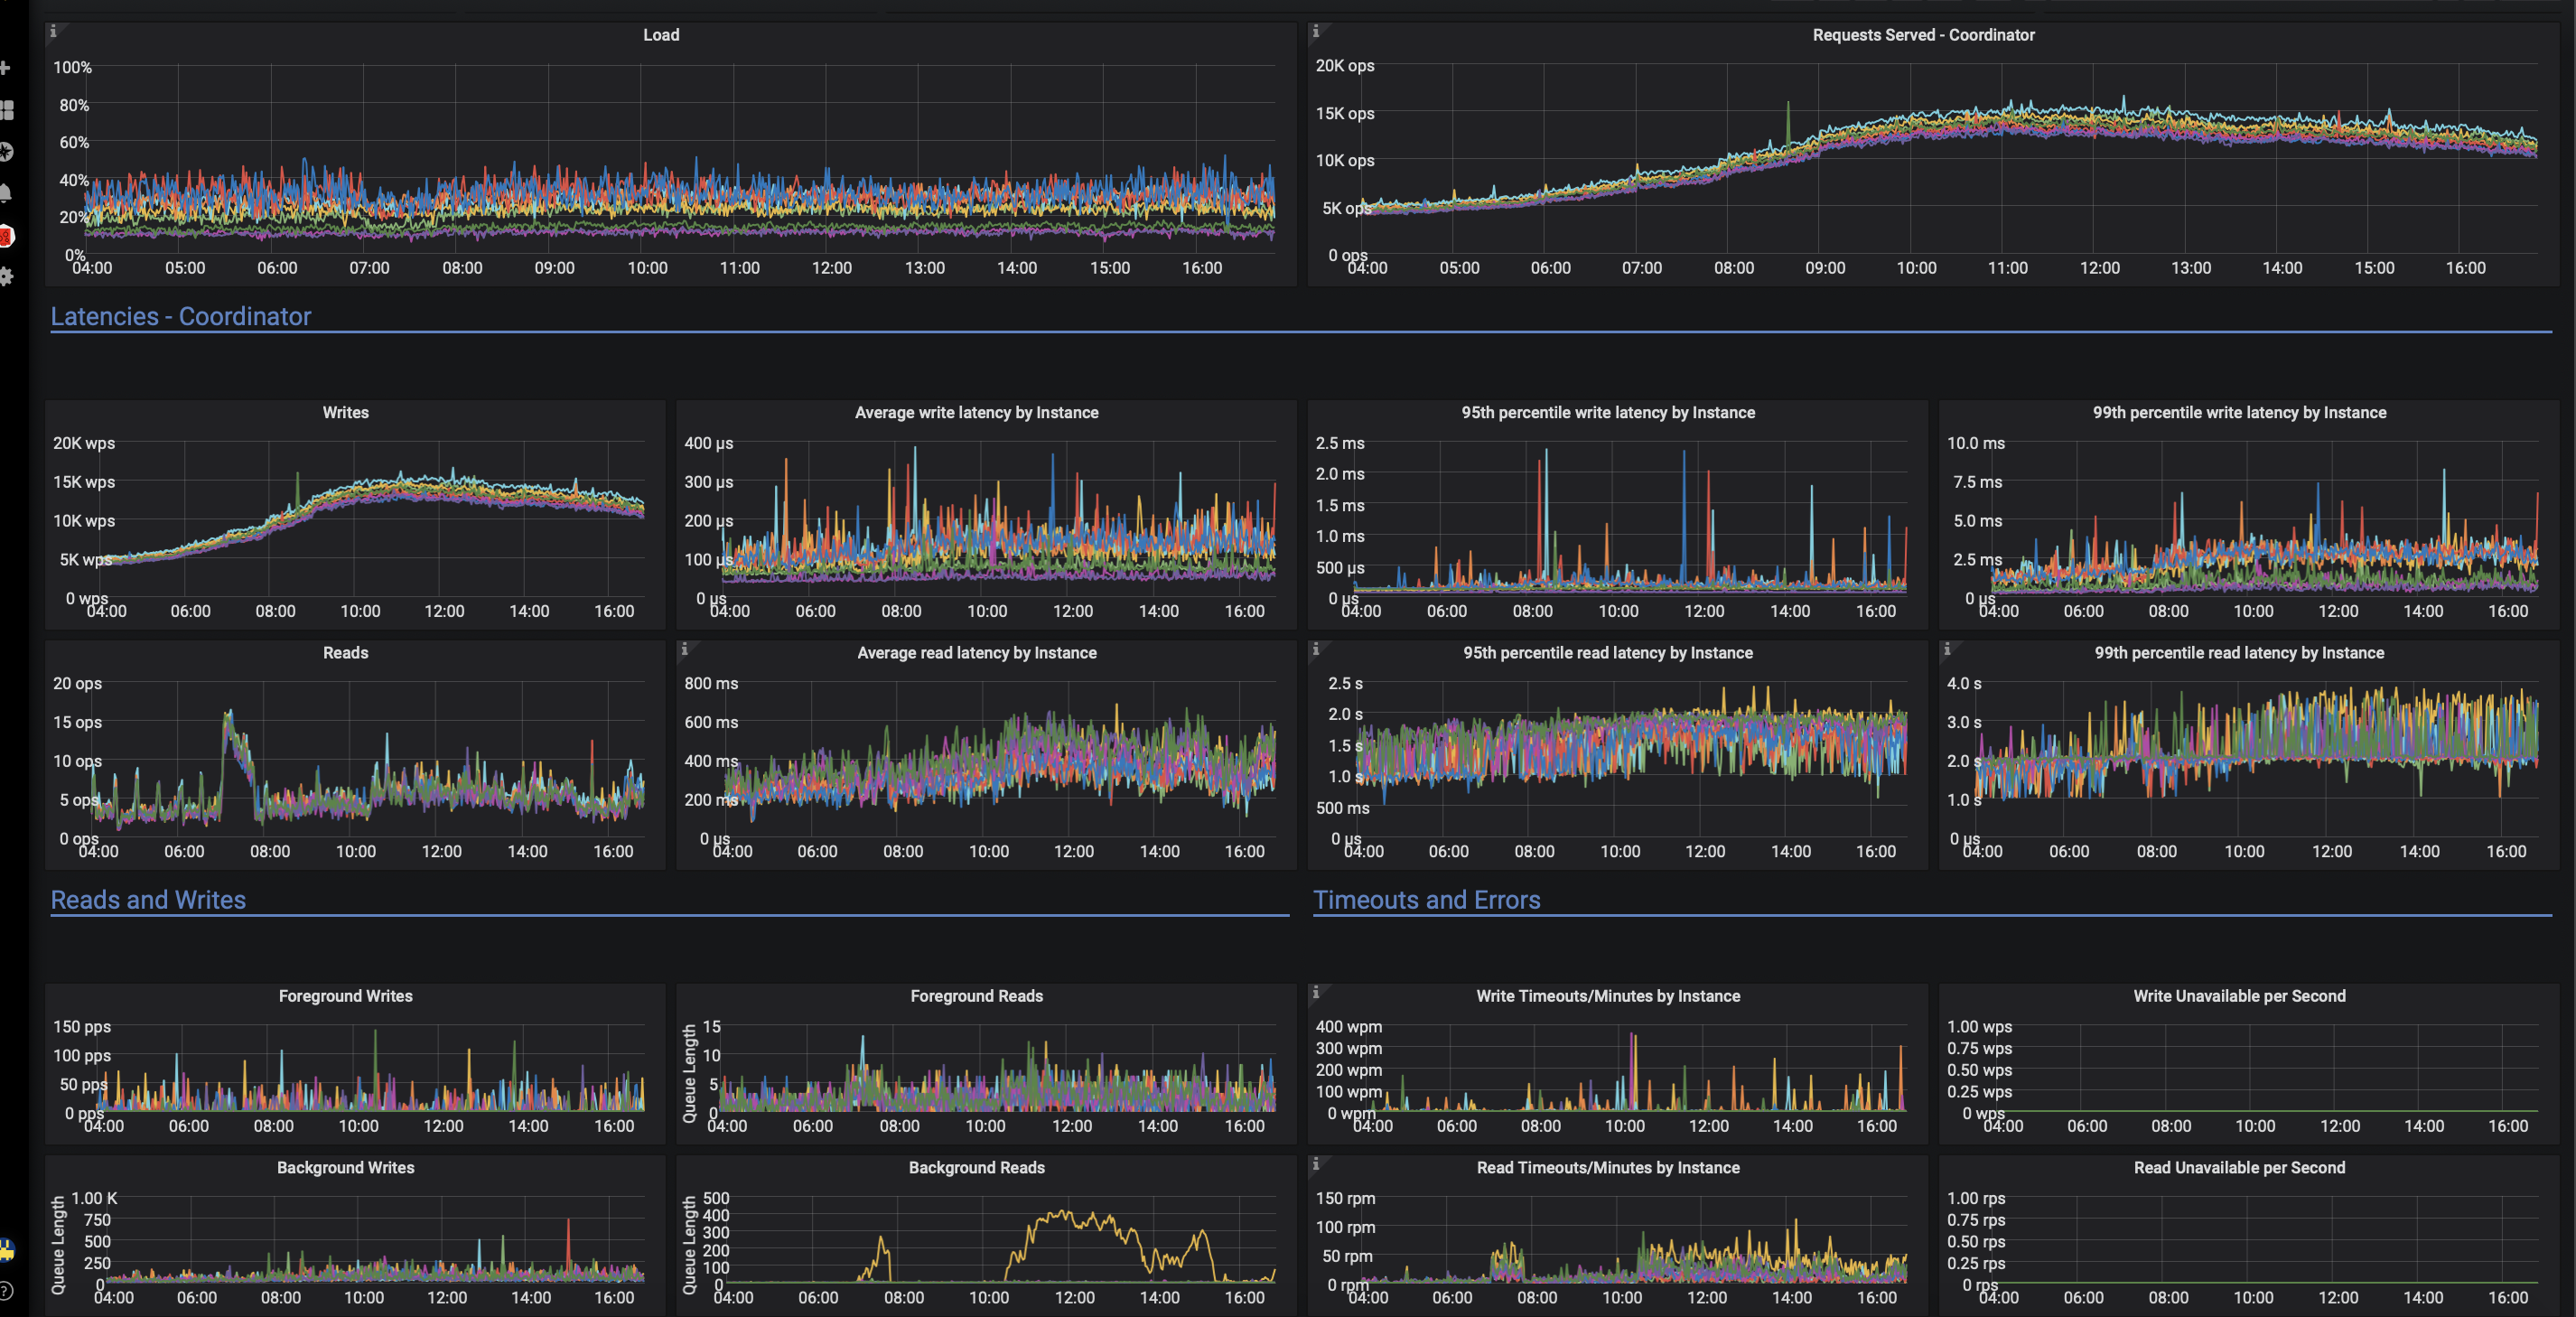Click the 10.0 ms axis label
This screenshot has height=1317, width=2576.
(1976, 443)
